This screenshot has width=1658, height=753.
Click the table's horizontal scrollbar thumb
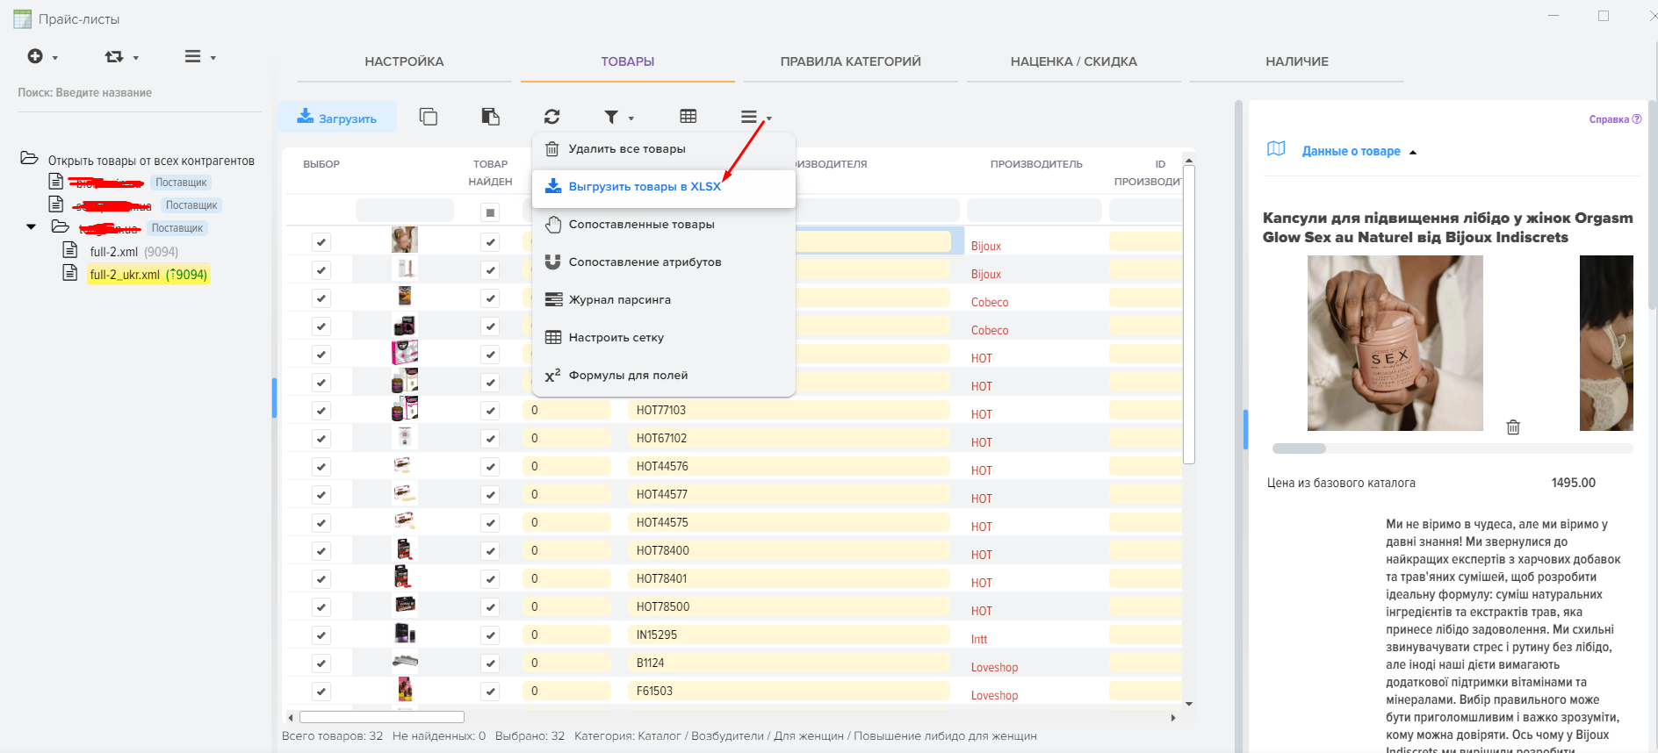click(x=381, y=717)
